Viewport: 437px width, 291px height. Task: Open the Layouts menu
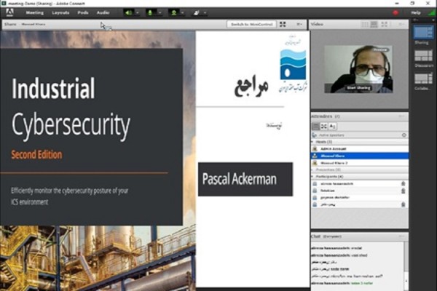[x=60, y=12]
